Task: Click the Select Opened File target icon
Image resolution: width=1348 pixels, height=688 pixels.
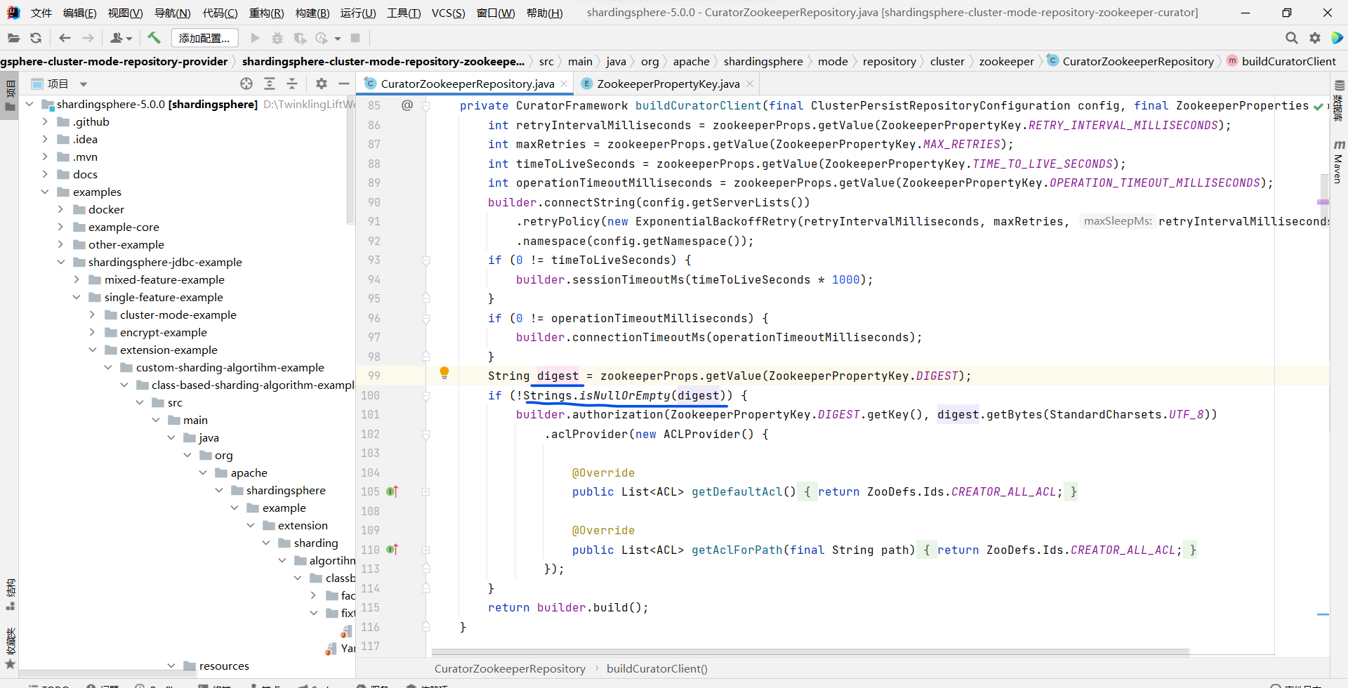Action: coord(246,84)
